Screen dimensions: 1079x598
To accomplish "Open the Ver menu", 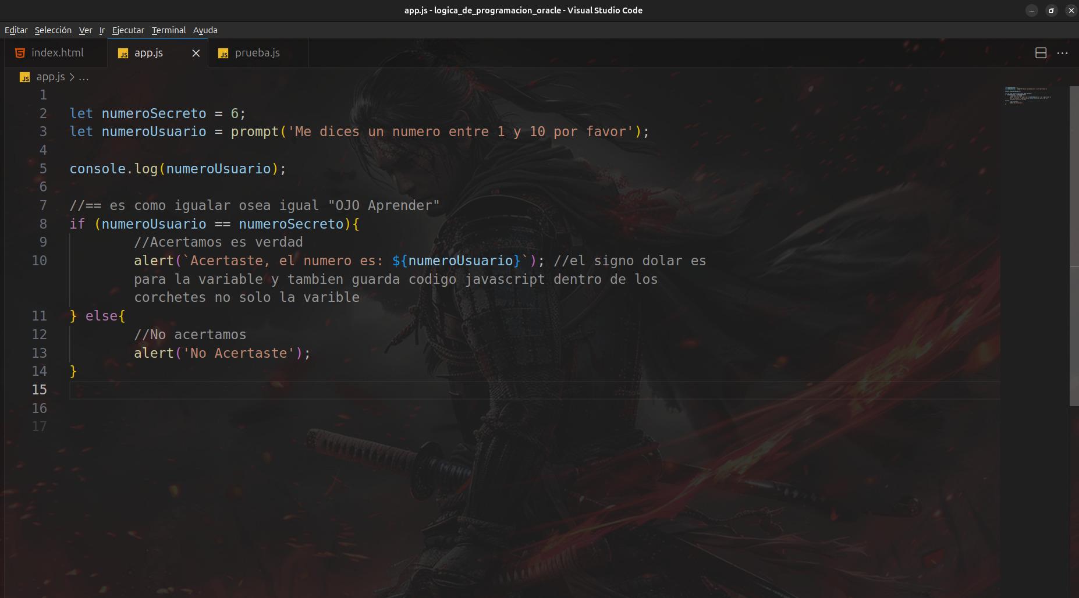I will (86, 30).
